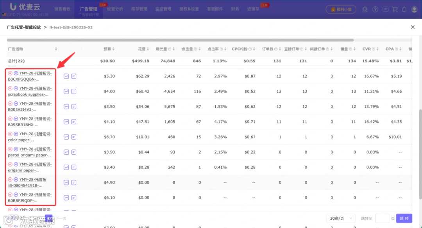Open the shopping cart icon in the header
The image size is (422, 228).
point(395,9)
